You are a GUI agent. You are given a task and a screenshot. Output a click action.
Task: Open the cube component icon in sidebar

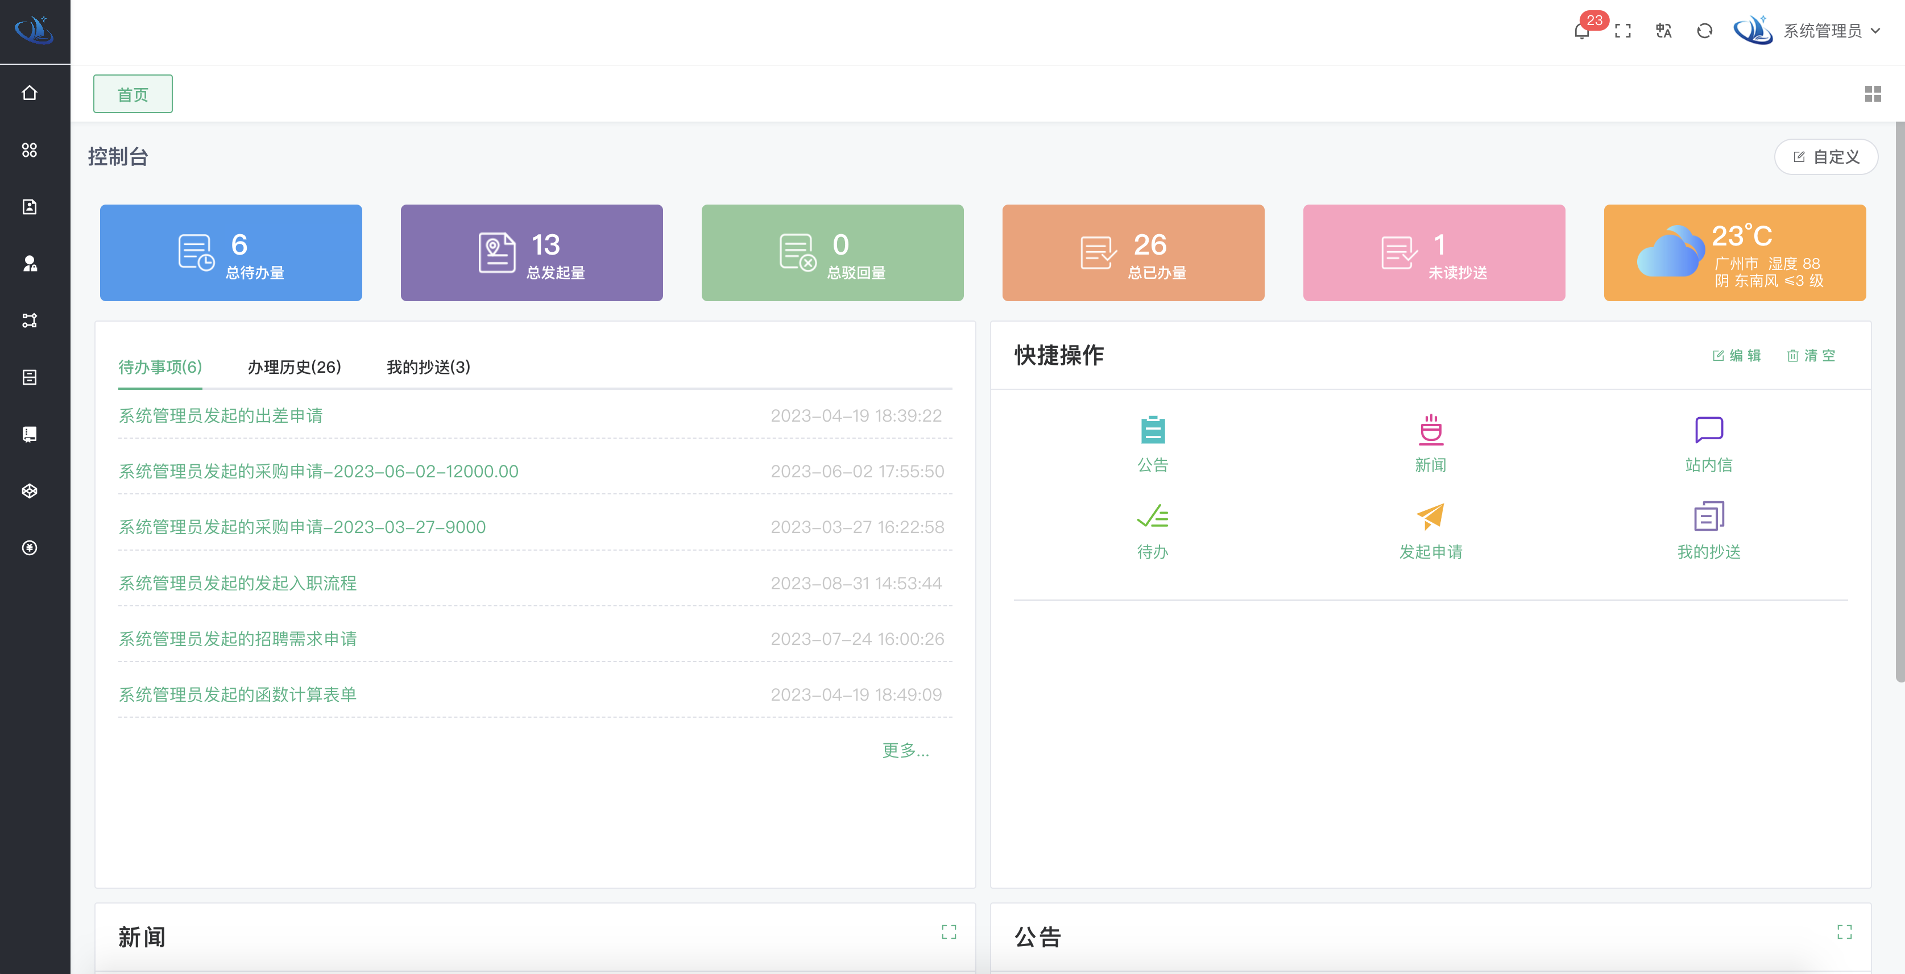pyautogui.click(x=30, y=492)
